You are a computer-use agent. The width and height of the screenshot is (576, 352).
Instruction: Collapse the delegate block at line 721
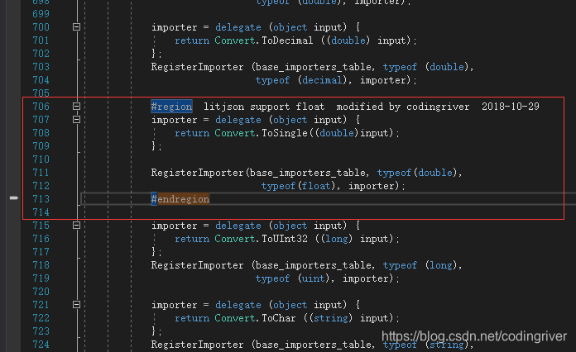click(76, 305)
